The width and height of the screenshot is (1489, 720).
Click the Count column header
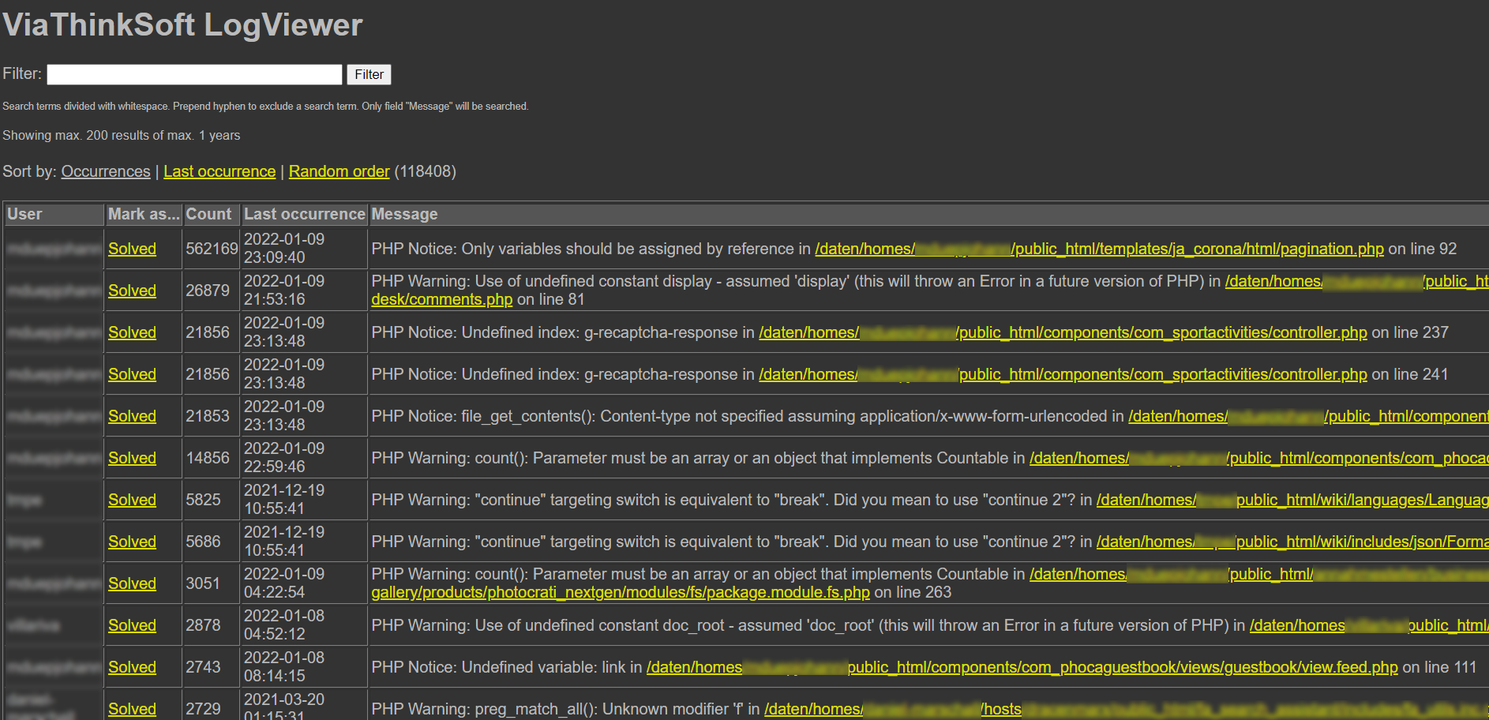pos(211,214)
